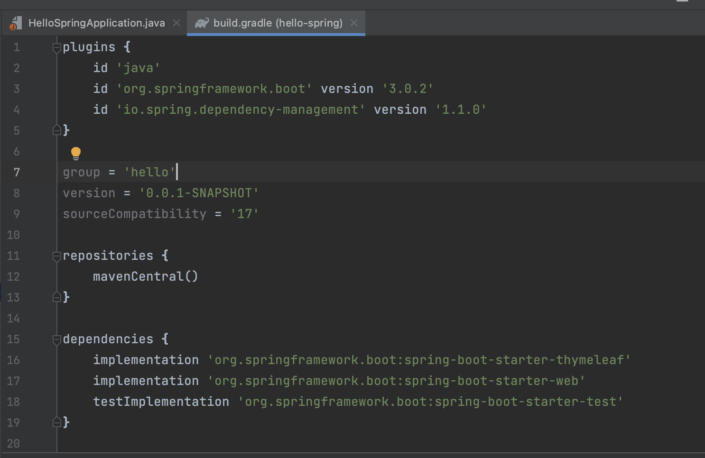Collapse the dependencies block fold marker
705x458 pixels.
tap(57, 339)
